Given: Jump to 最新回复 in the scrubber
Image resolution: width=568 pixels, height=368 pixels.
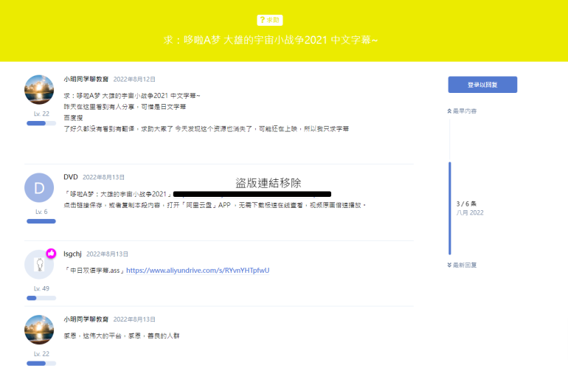Looking at the screenshot, I should 462,265.
